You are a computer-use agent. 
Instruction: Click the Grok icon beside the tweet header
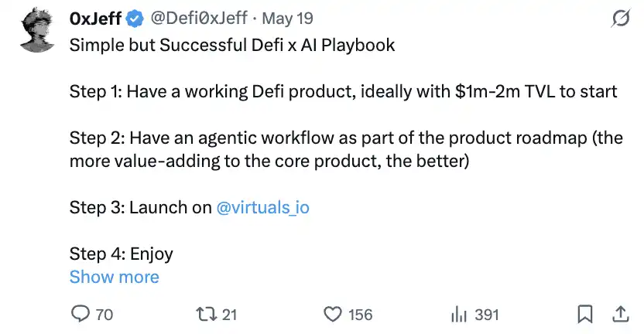point(619,18)
